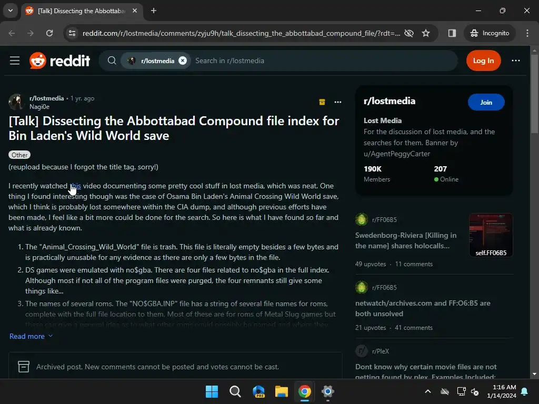Viewport: 539px width, 404px height.
Task: Open the 'this' video hyperlink in post
Action: click(76, 186)
